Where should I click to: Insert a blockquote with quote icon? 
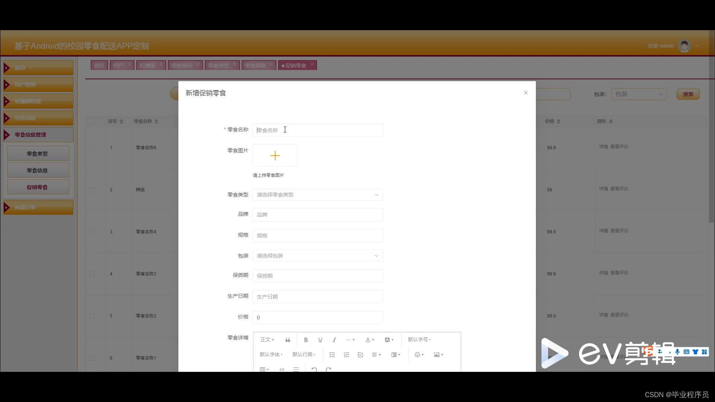click(288, 340)
